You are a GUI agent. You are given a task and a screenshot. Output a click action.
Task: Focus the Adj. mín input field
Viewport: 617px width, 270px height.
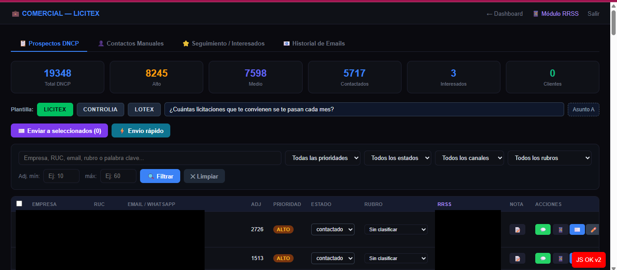pos(61,176)
